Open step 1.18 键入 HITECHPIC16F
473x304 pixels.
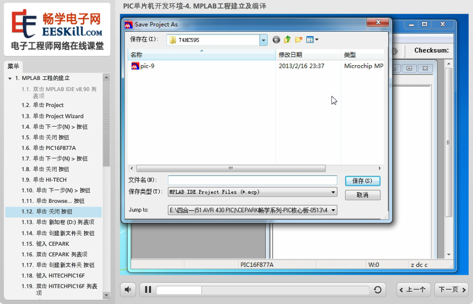[x=53, y=275]
